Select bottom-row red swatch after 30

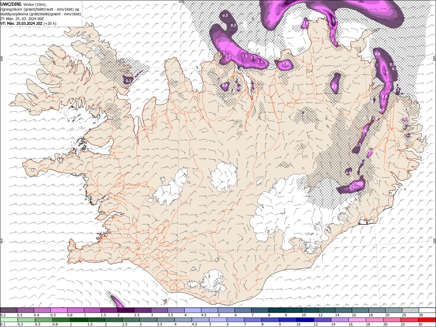[426, 320]
